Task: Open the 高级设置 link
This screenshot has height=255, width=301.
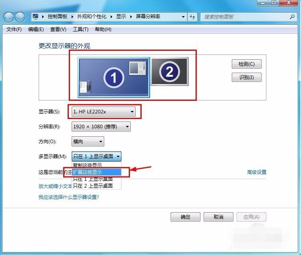Action: 256,172
